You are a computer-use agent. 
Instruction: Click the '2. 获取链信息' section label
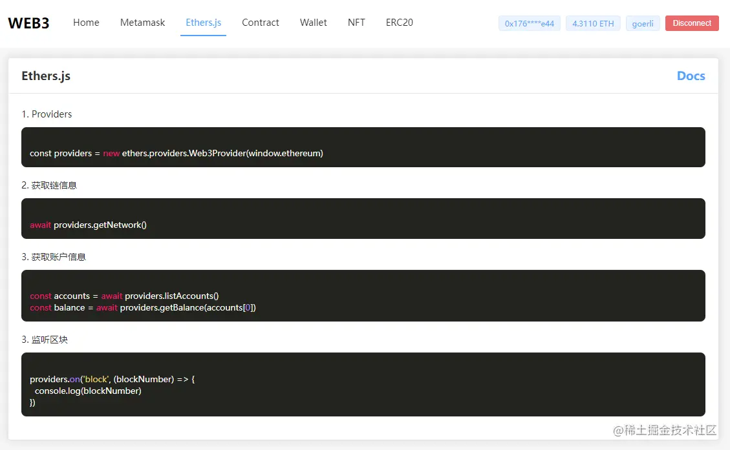coord(49,185)
